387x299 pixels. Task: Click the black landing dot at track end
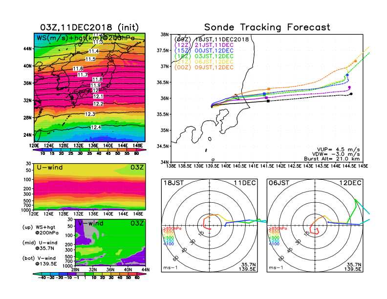(x=351, y=94)
